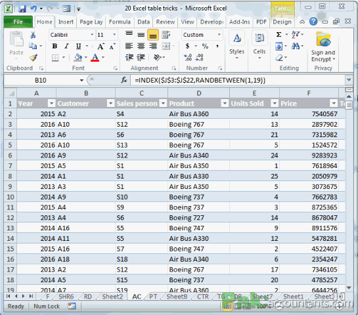Click the Undo arrow icon
Screen dimensions: 358x315
pos(34,9)
